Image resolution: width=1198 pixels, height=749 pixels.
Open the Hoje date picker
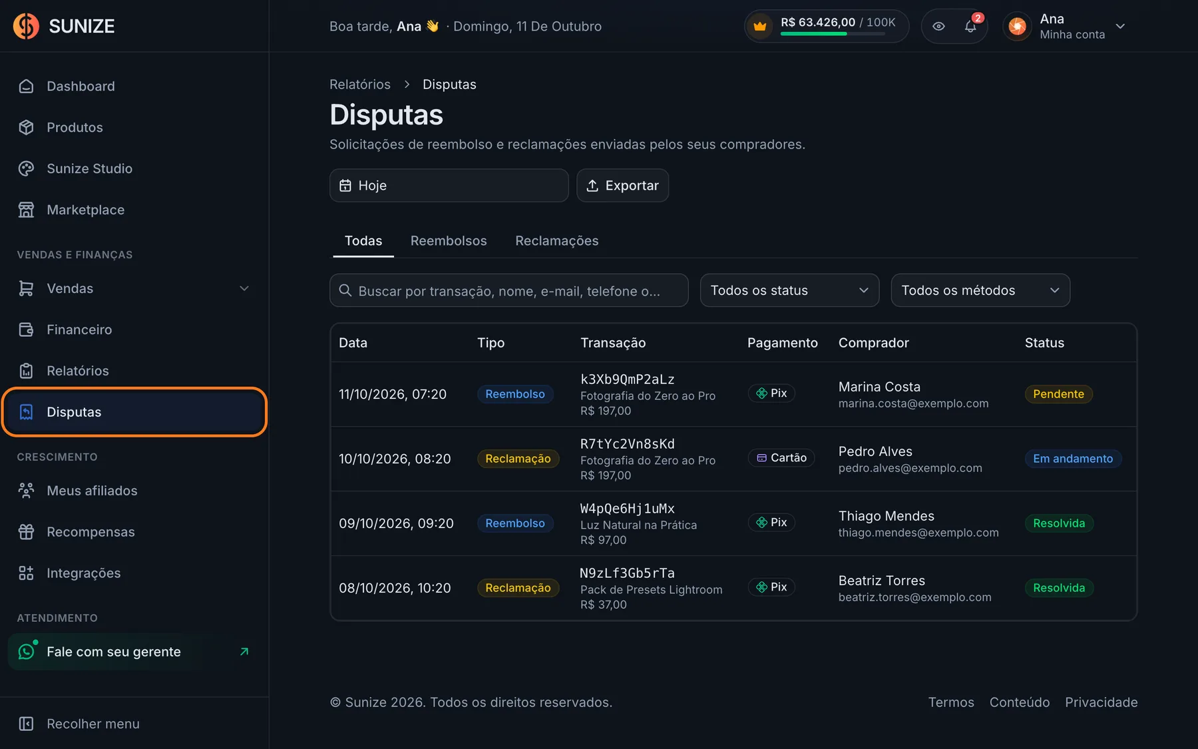click(449, 185)
